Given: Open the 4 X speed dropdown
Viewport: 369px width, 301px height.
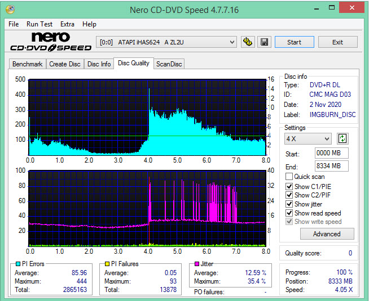Looking at the screenshot, I should click(307, 138).
